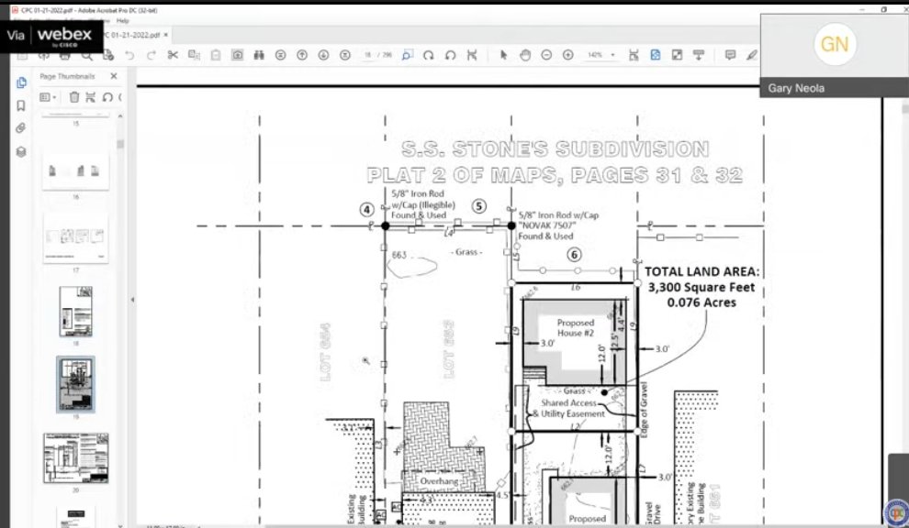Image resolution: width=909 pixels, height=528 pixels.
Task: Click the Undo arrow in the toolbar
Action: click(129, 55)
